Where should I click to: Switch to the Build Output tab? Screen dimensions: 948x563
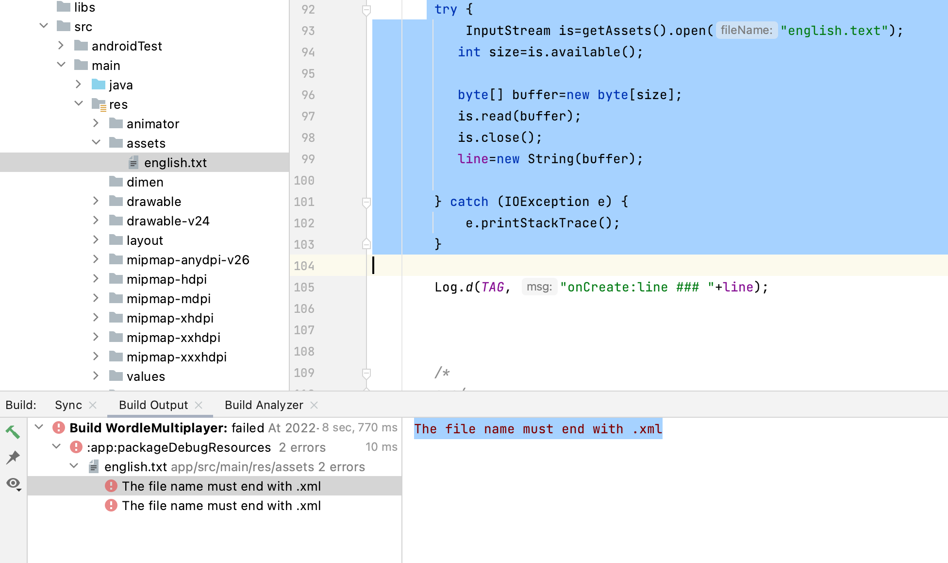click(x=153, y=405)
